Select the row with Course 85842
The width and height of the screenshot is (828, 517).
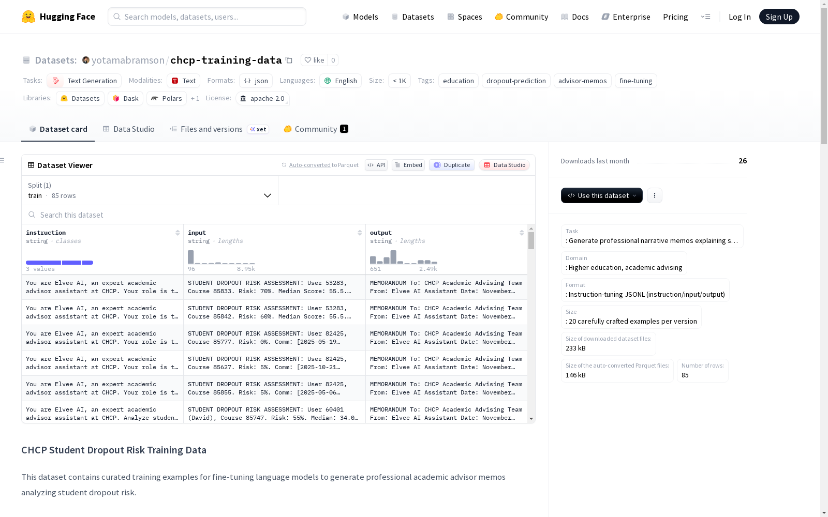pyautogui.click(x=274, y=312)
